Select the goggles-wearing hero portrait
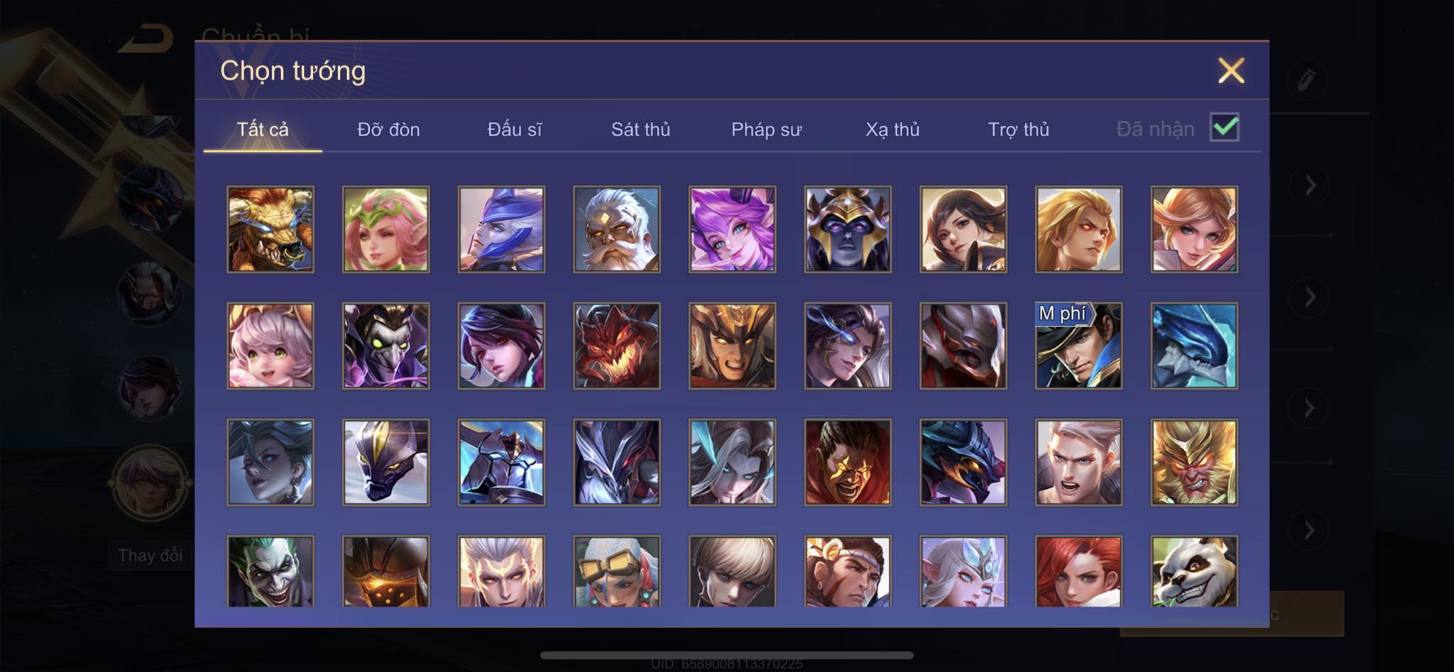Viewport: 1454px width, 672px height. (x=616, y=571)
